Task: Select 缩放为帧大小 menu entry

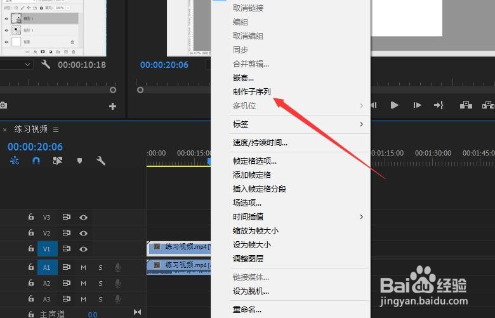Action: [255, 230]
